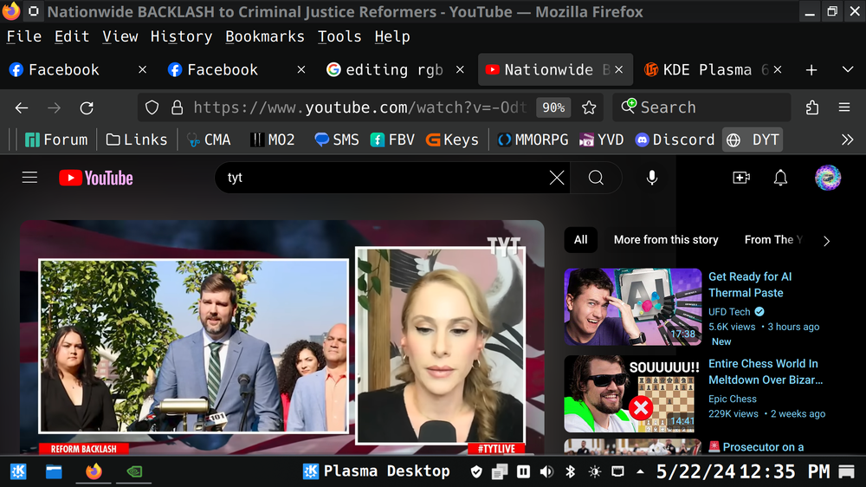Open the NVIDIA icon in the taskbar
The image size is (866, 487).
(134, 471)
